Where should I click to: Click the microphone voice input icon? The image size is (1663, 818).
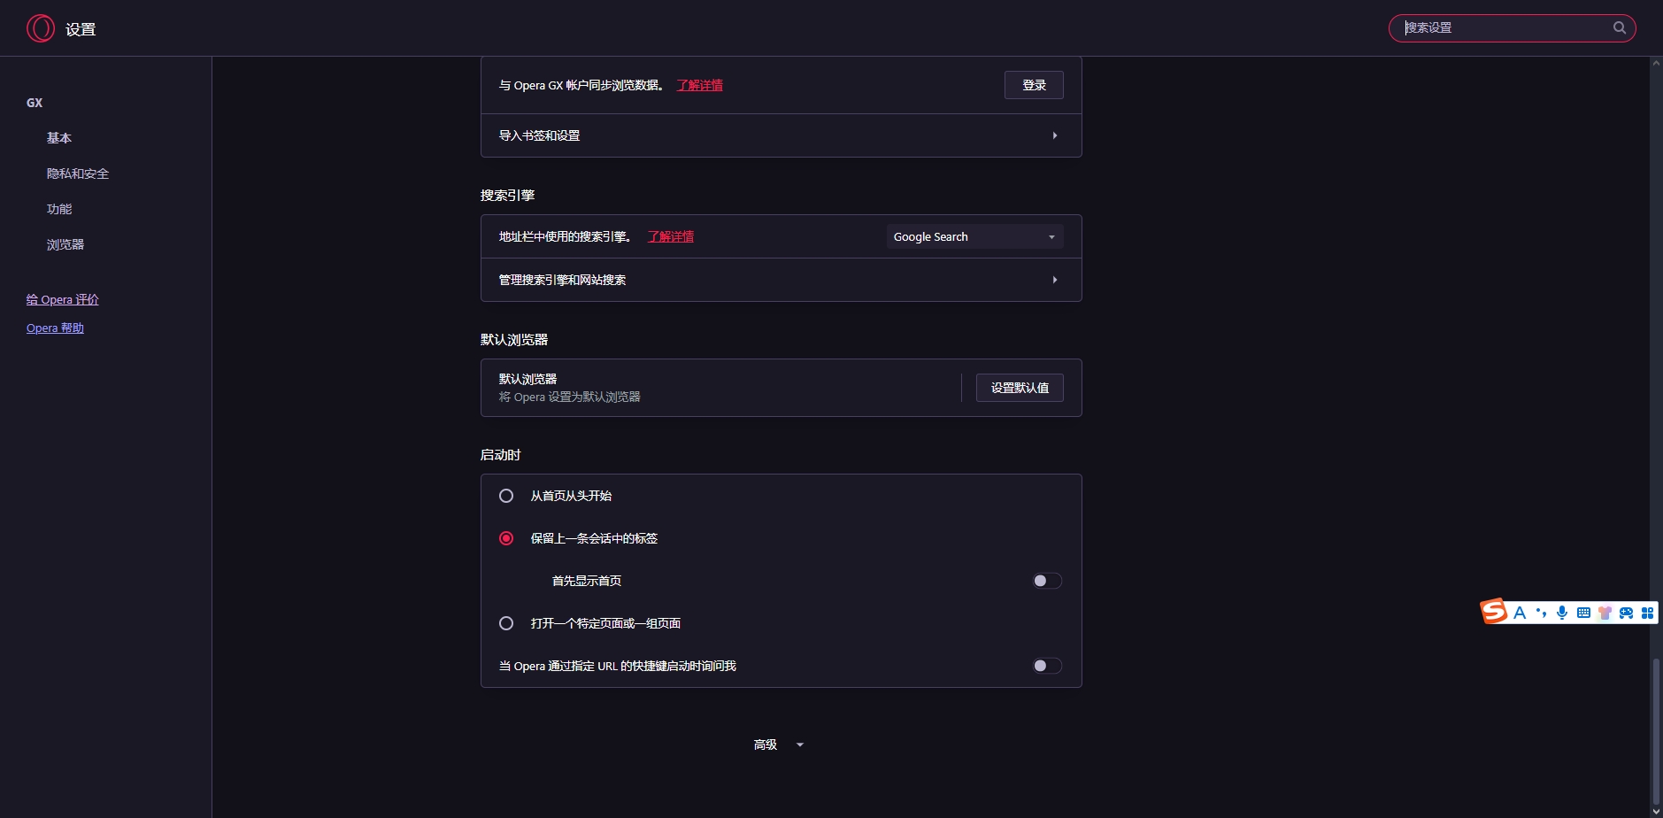(x=1562, y=613)
